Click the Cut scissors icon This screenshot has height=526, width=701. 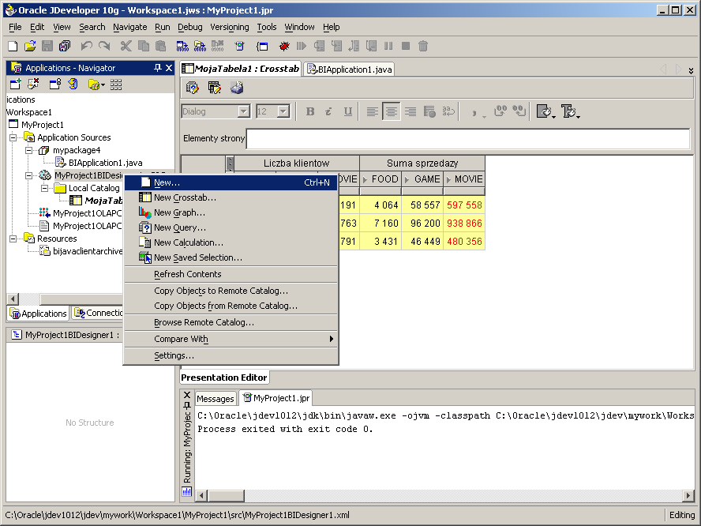(126, 46)
